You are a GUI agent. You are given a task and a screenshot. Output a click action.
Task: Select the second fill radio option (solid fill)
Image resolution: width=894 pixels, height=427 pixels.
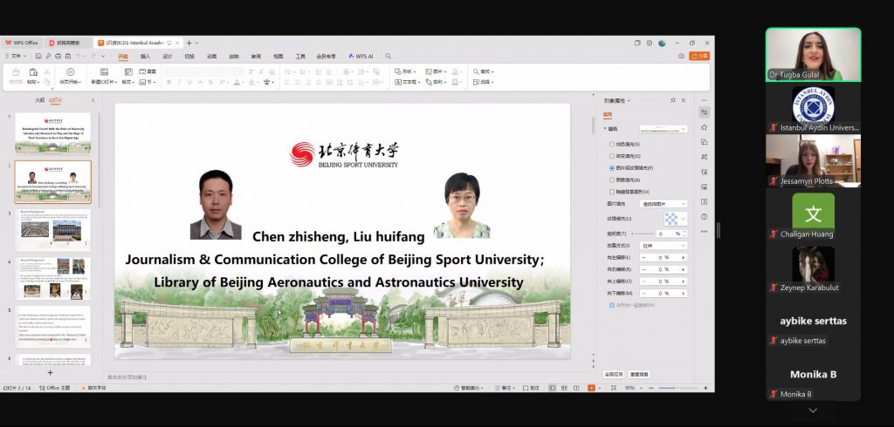[612, 156]
